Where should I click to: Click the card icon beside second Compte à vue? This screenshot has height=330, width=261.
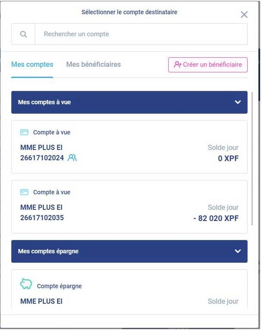[24, 192]
